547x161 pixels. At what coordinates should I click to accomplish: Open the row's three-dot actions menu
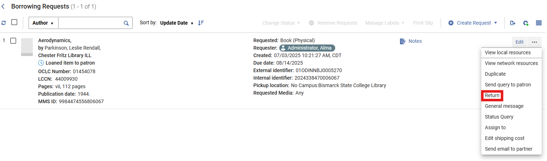(534, 42)
